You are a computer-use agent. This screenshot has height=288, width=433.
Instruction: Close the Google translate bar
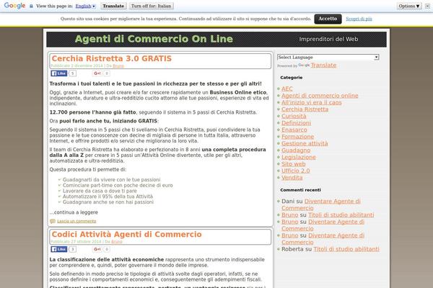tap(427, 6)
